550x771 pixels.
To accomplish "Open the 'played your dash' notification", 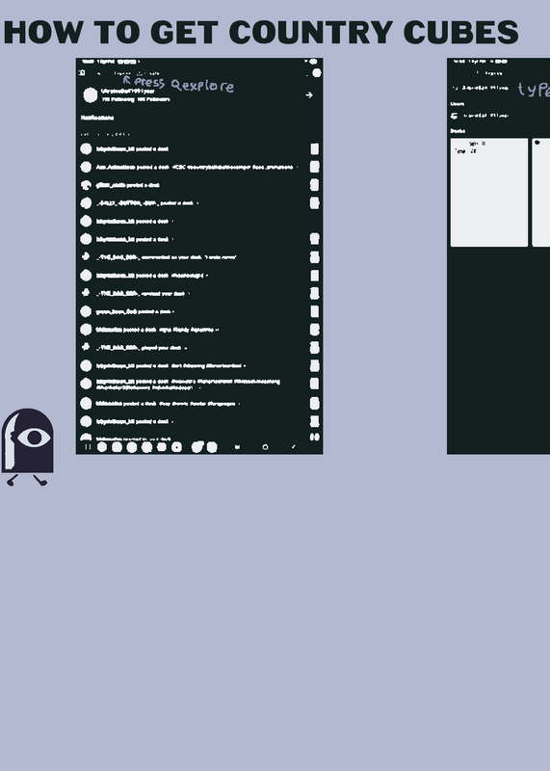I will (199, 348).
